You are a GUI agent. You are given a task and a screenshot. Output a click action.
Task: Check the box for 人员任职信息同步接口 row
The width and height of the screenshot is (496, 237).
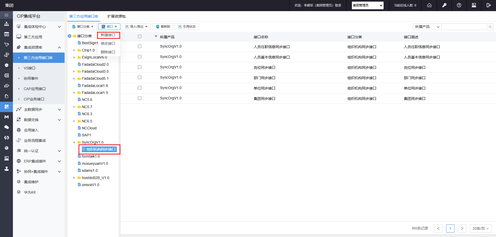point(139,46)
